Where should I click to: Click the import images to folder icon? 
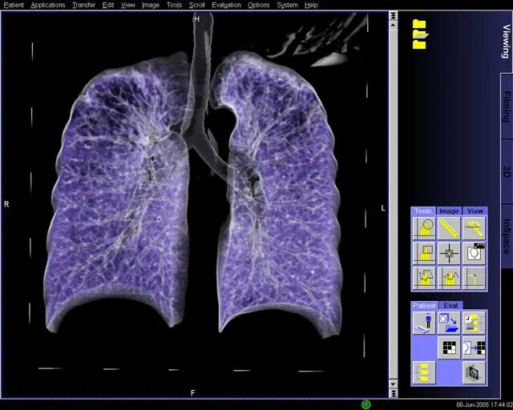[449, 323]
